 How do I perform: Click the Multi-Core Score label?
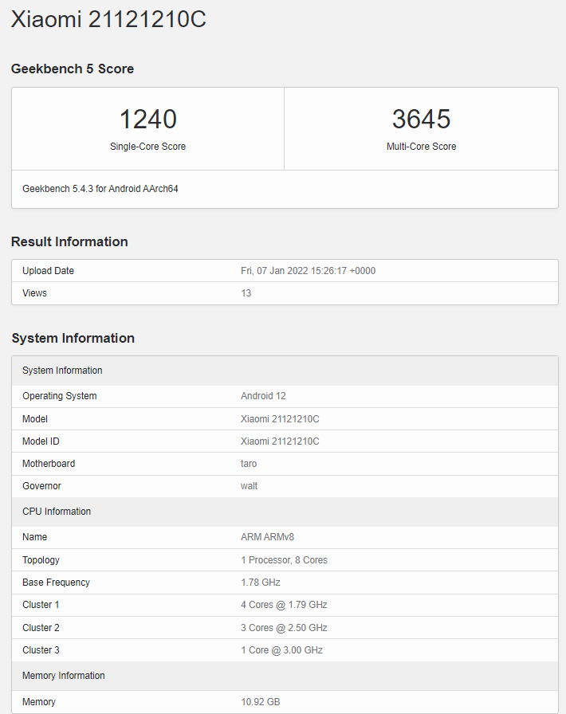pyautogui.click(x=421, y=147)
